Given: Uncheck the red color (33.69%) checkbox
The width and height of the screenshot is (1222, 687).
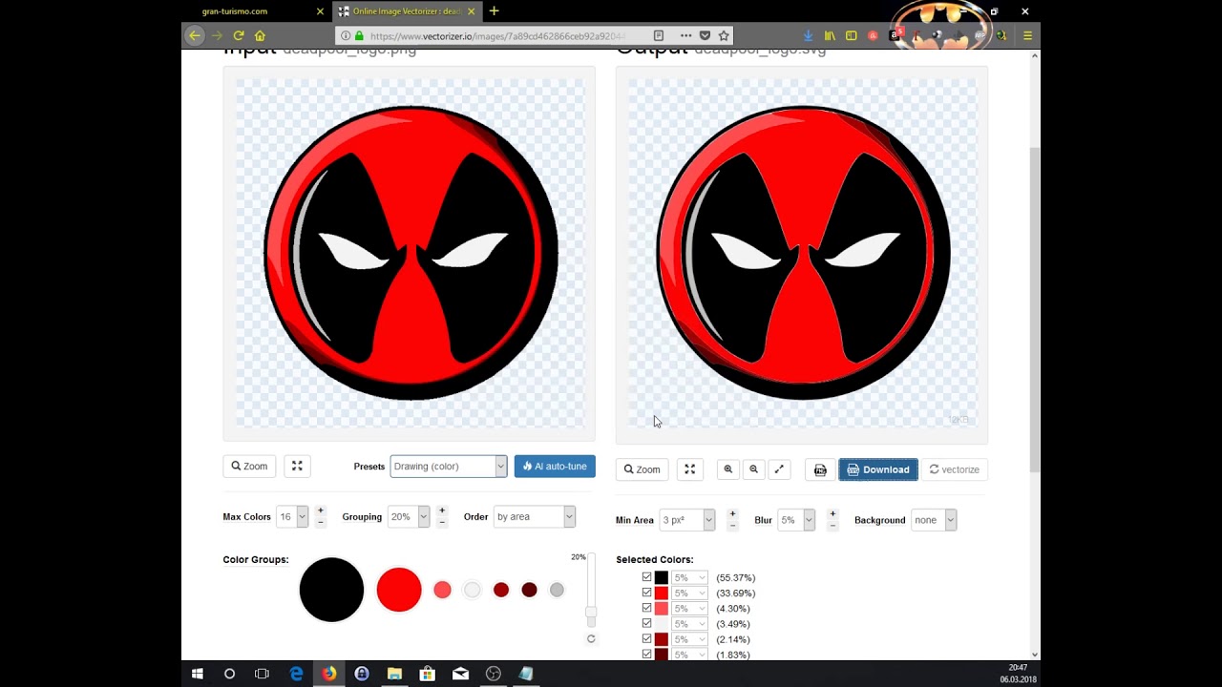Looking at the screenshot, I should click(646, 593).
